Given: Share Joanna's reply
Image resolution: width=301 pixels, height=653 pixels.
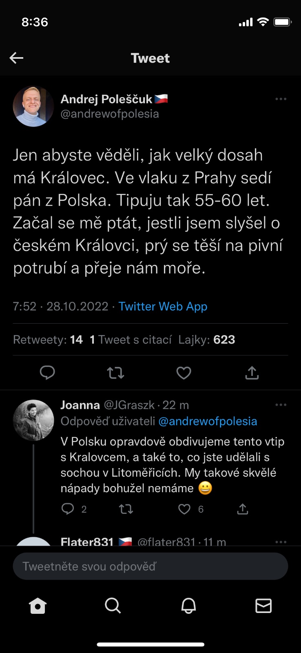Looking at the screenshot, I should coord(243,509).
